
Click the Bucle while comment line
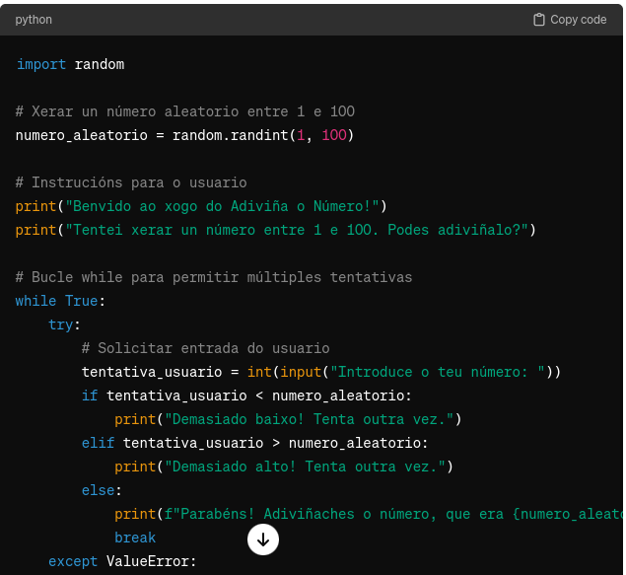click(x=214, y=277)
